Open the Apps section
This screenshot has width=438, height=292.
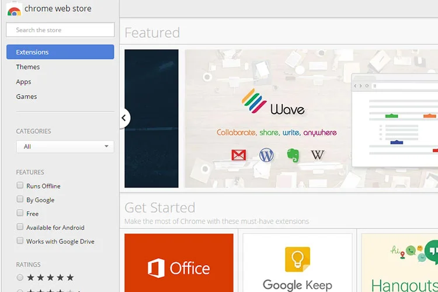[23, 82]
